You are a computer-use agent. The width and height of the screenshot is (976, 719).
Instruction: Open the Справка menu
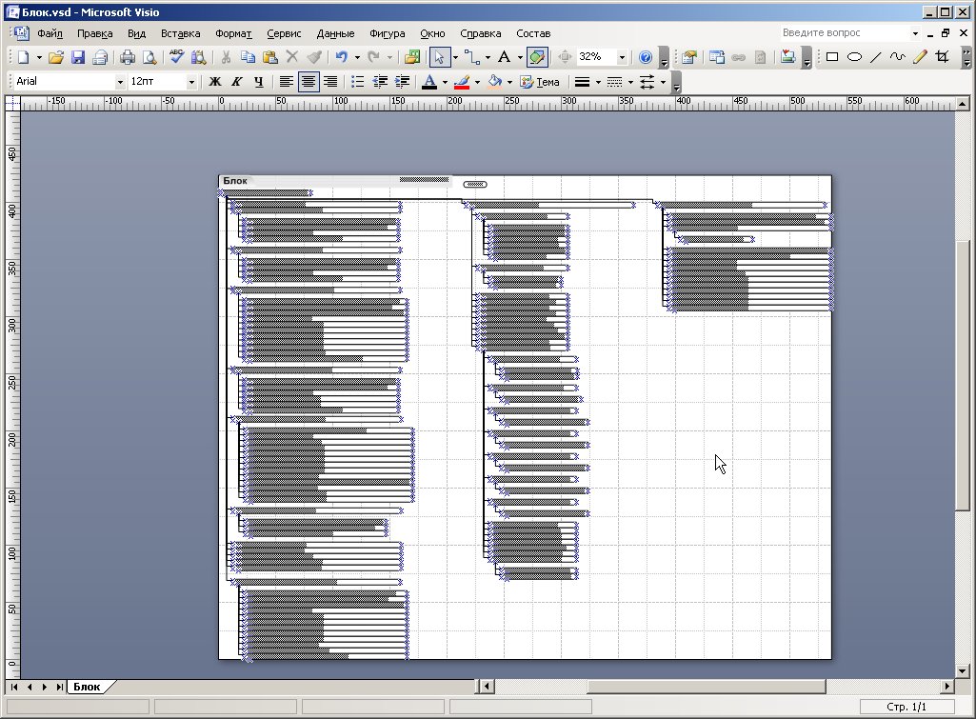[481, 33]
